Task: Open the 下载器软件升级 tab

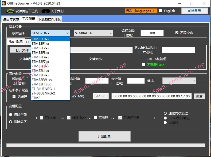Action: click(x=49, y=19)
